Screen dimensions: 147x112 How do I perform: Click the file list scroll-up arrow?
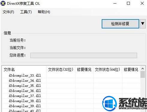tap(143, 69)
